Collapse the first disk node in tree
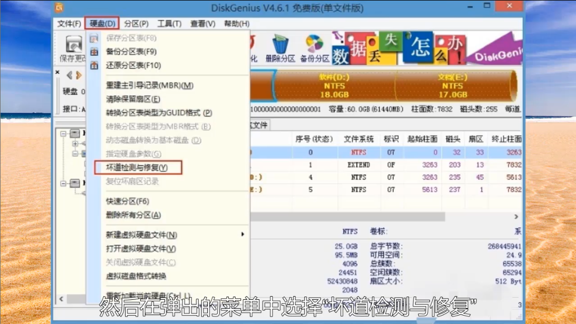This screenshot has width=576, height=324. (63, 134)
